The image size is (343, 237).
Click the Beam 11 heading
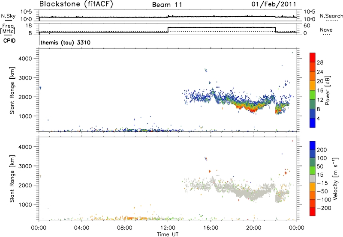coord(167,5)
